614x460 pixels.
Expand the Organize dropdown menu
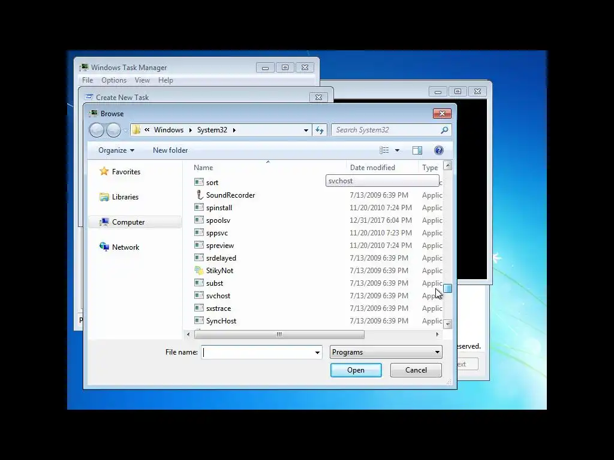[116, 150]
